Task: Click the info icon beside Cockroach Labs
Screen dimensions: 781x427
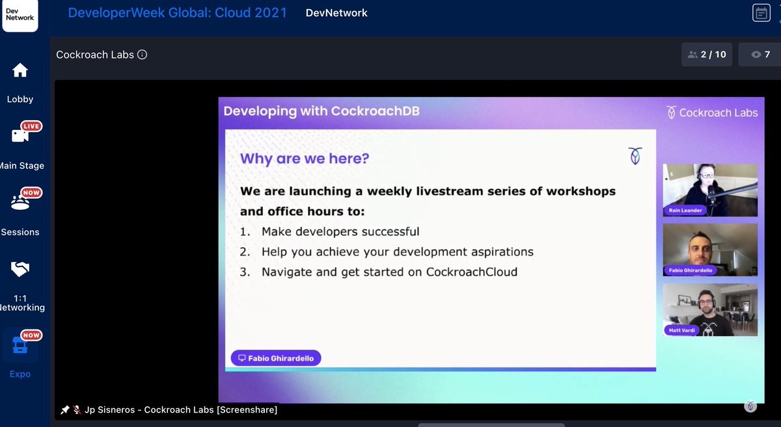Action: 142,55
